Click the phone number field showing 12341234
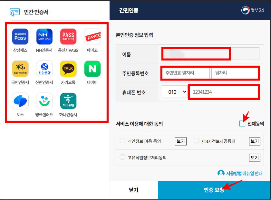This screenshot has width=271, height=200. pos(224,92)
